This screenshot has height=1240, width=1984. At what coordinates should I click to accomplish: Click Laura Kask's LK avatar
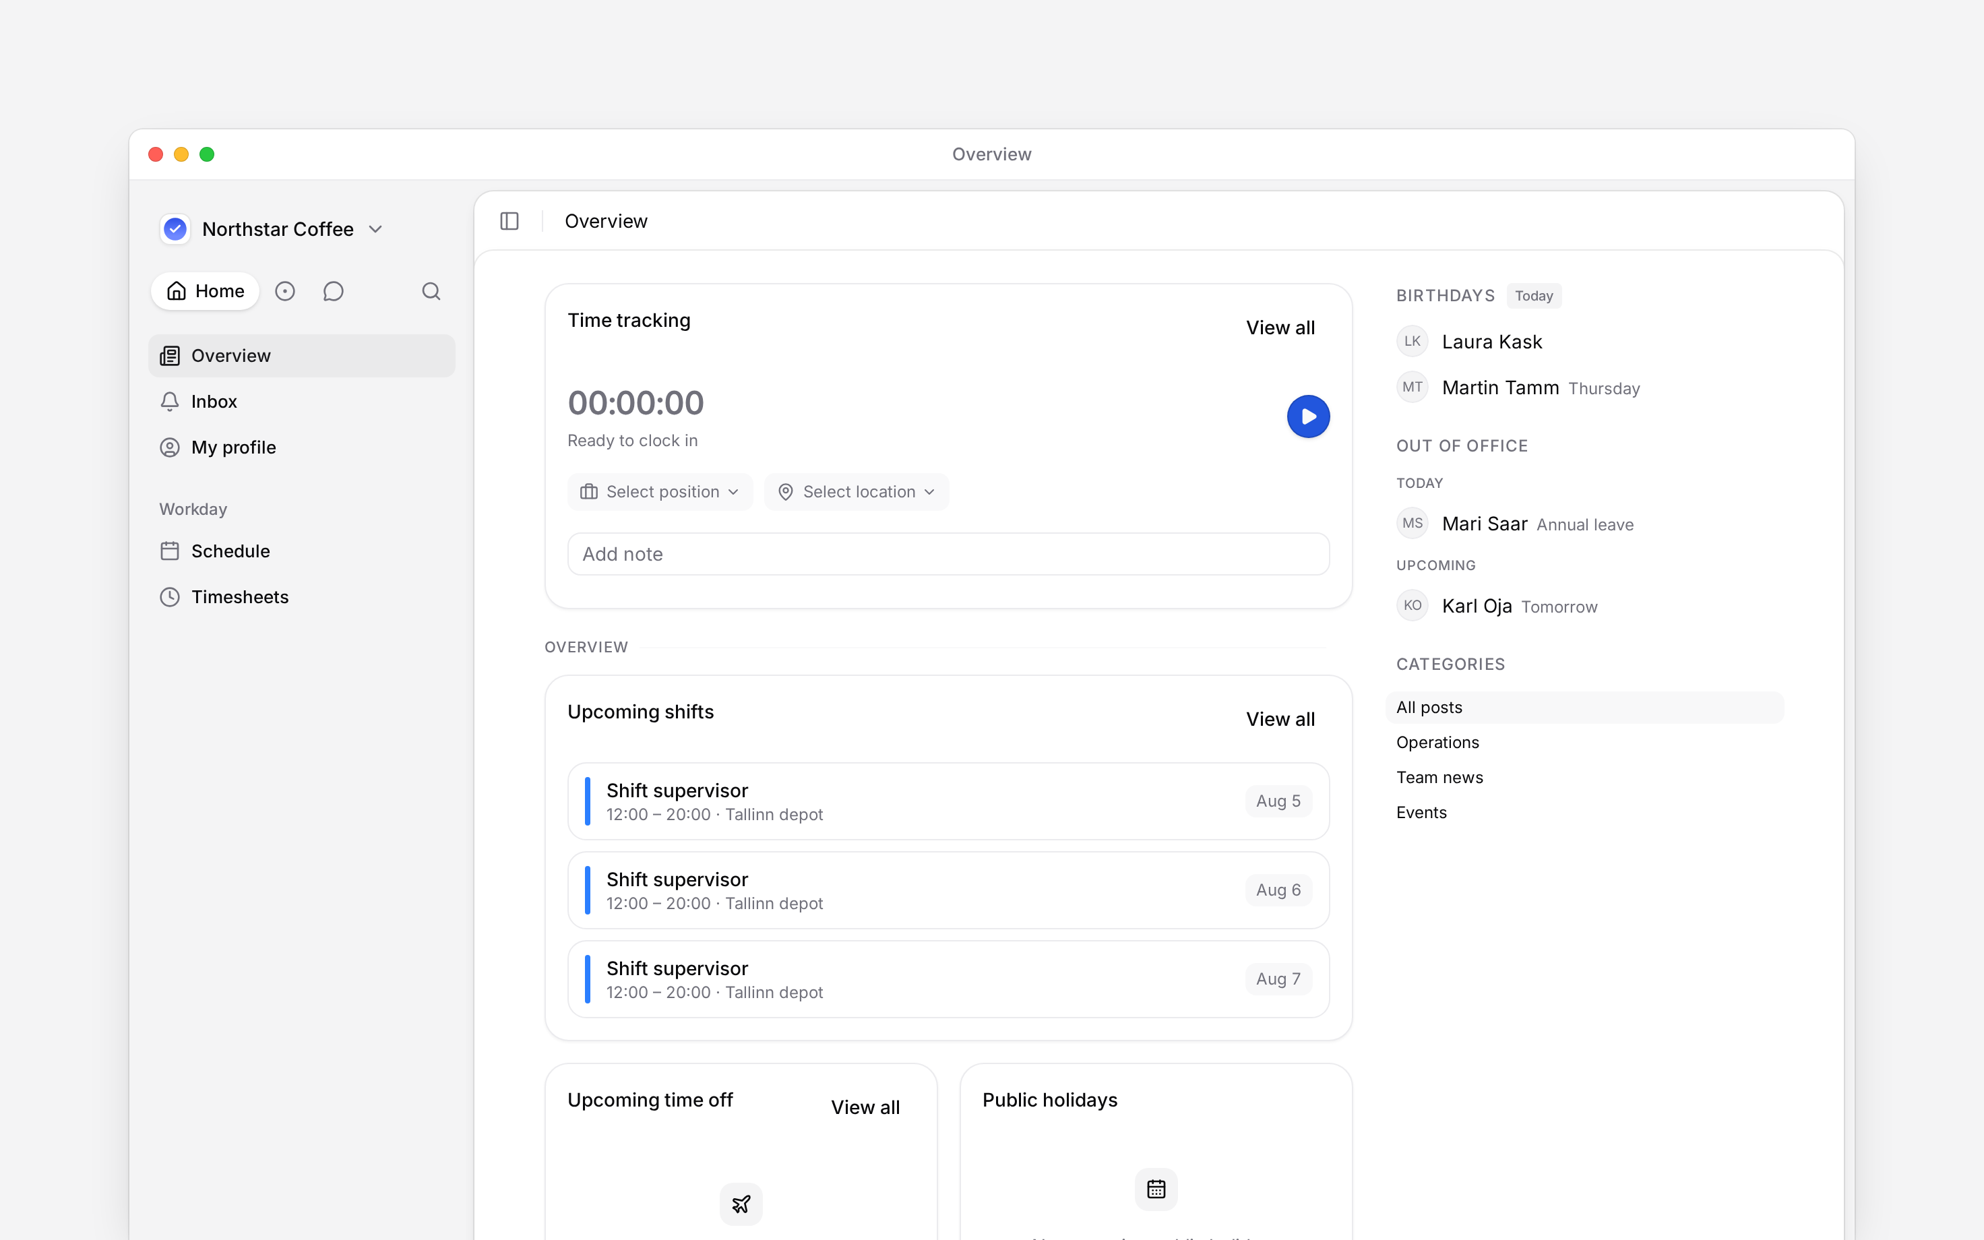(1412, 341)
